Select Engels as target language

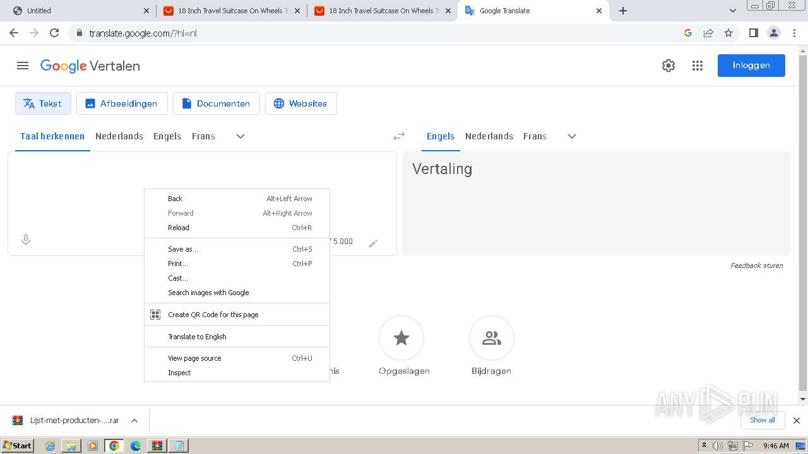pyautogui.click(x=441, y=136)
